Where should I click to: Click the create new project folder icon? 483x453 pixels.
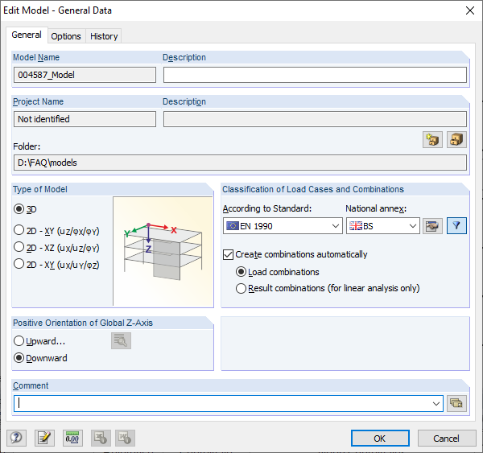point(432,139)
